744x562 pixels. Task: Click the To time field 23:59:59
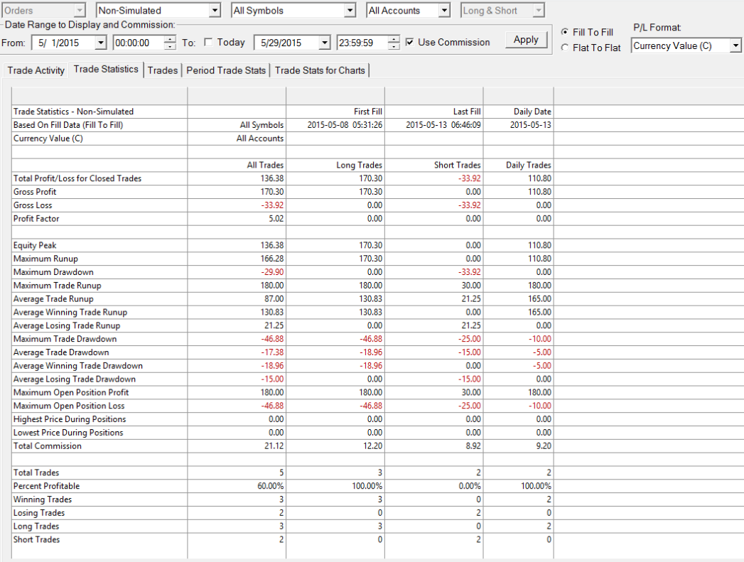click(x=362, y=43)
